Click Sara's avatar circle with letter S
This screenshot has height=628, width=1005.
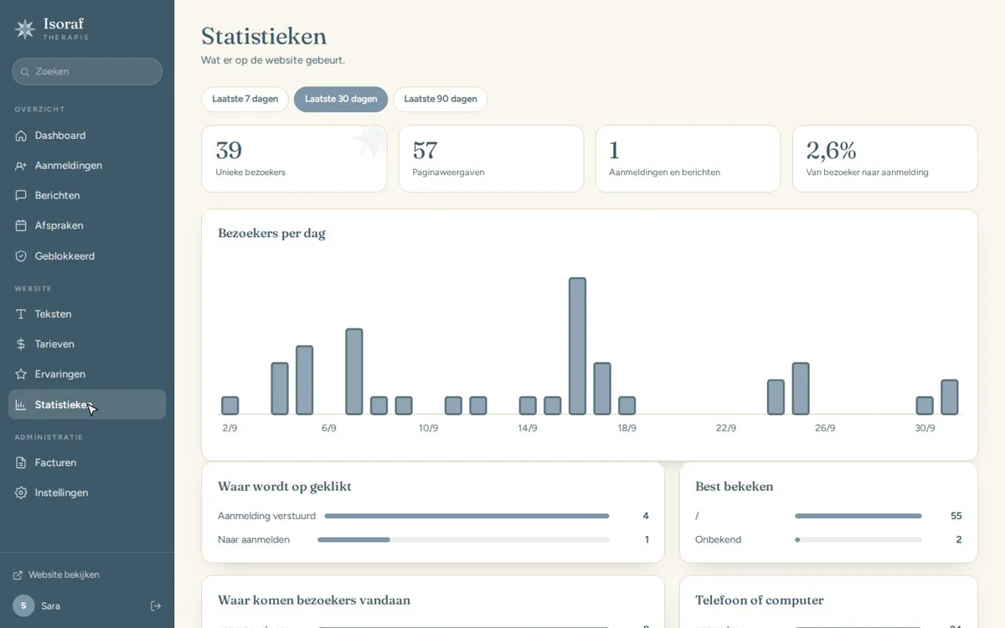tap(23, 606)
